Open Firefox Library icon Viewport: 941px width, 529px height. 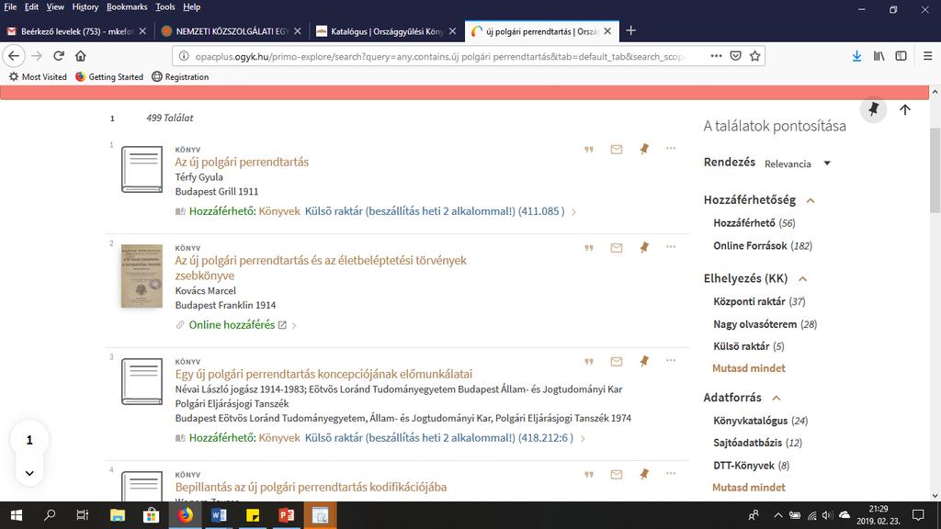coord(879,56)
